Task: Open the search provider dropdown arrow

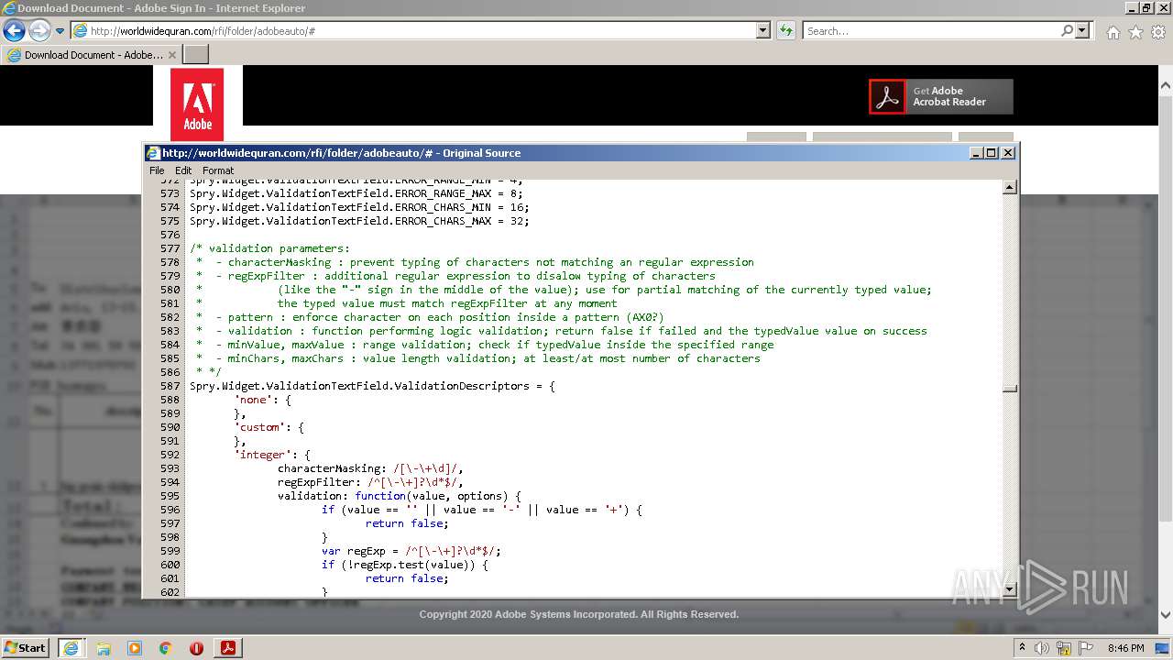Action: 1082,31
